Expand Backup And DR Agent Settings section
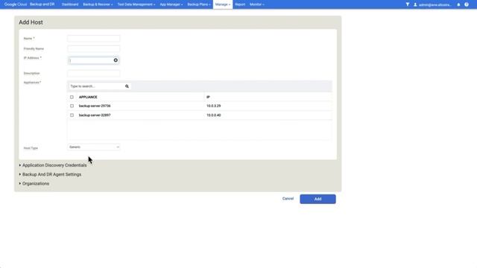 tap(50, 174)
